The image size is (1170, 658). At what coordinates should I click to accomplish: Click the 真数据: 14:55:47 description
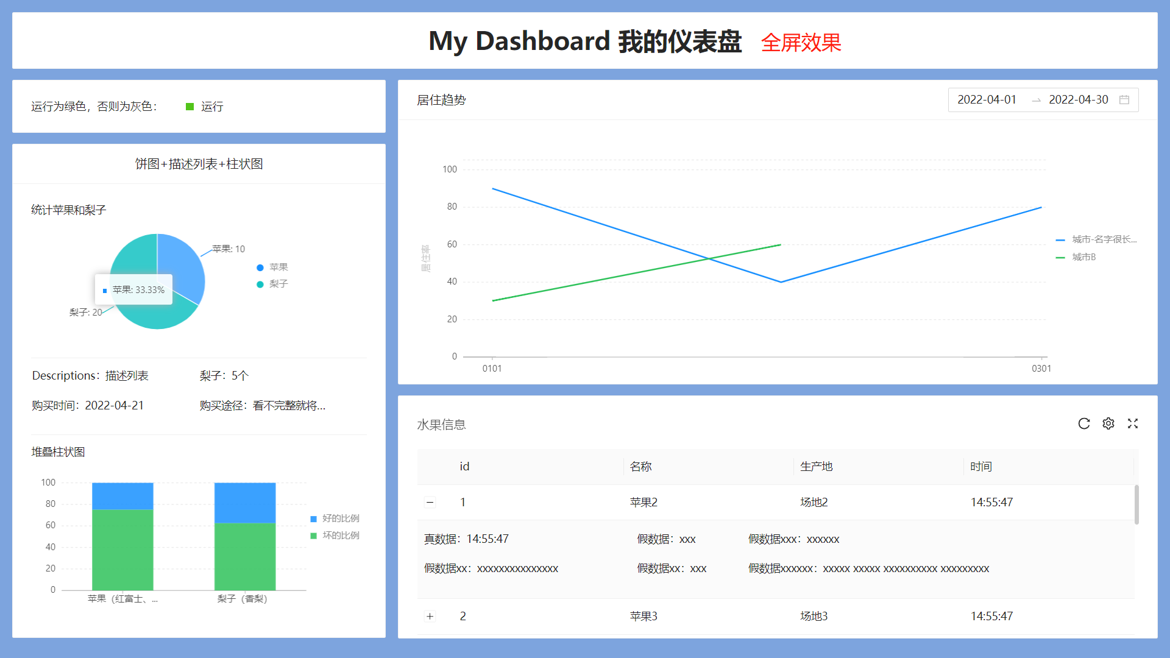[x=466, y=539]
